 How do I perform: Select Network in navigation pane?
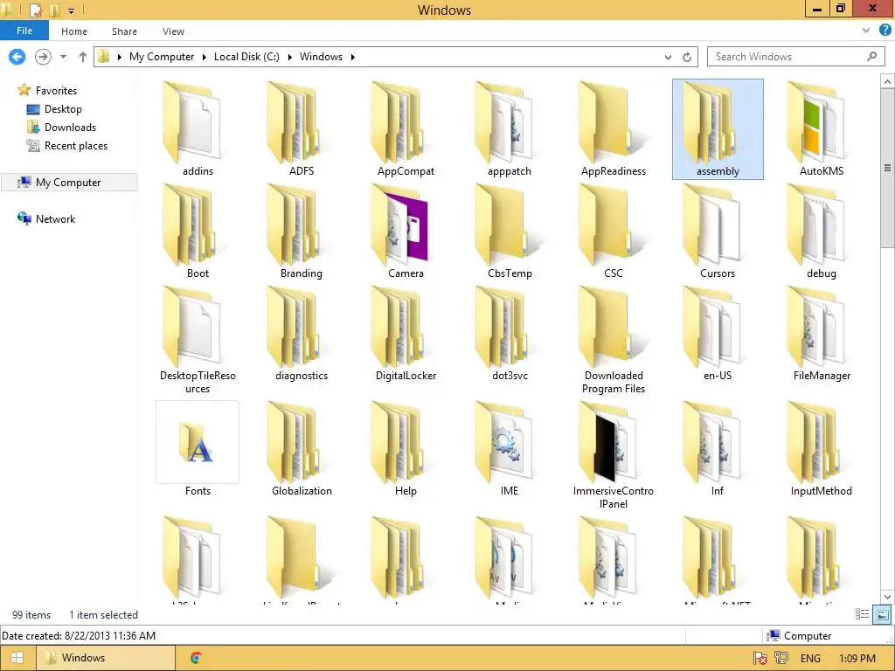point(55,218)
